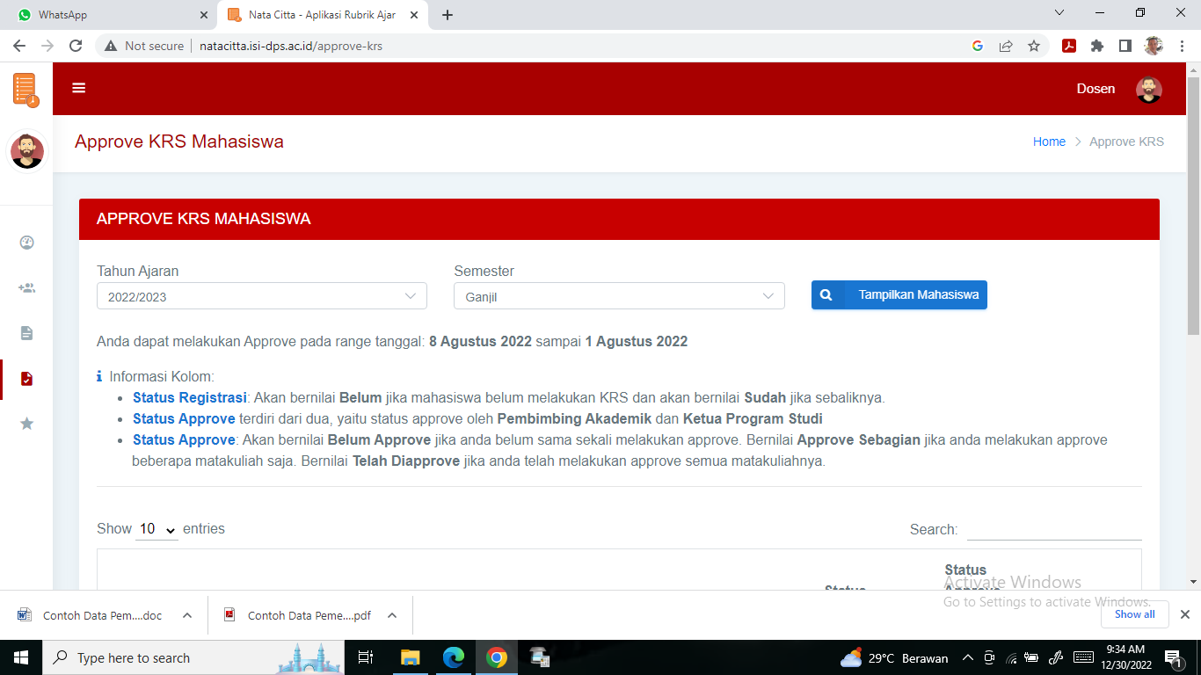Open Chrome profile avatar
The image size is (1201, 675).
click(1154, 46)
